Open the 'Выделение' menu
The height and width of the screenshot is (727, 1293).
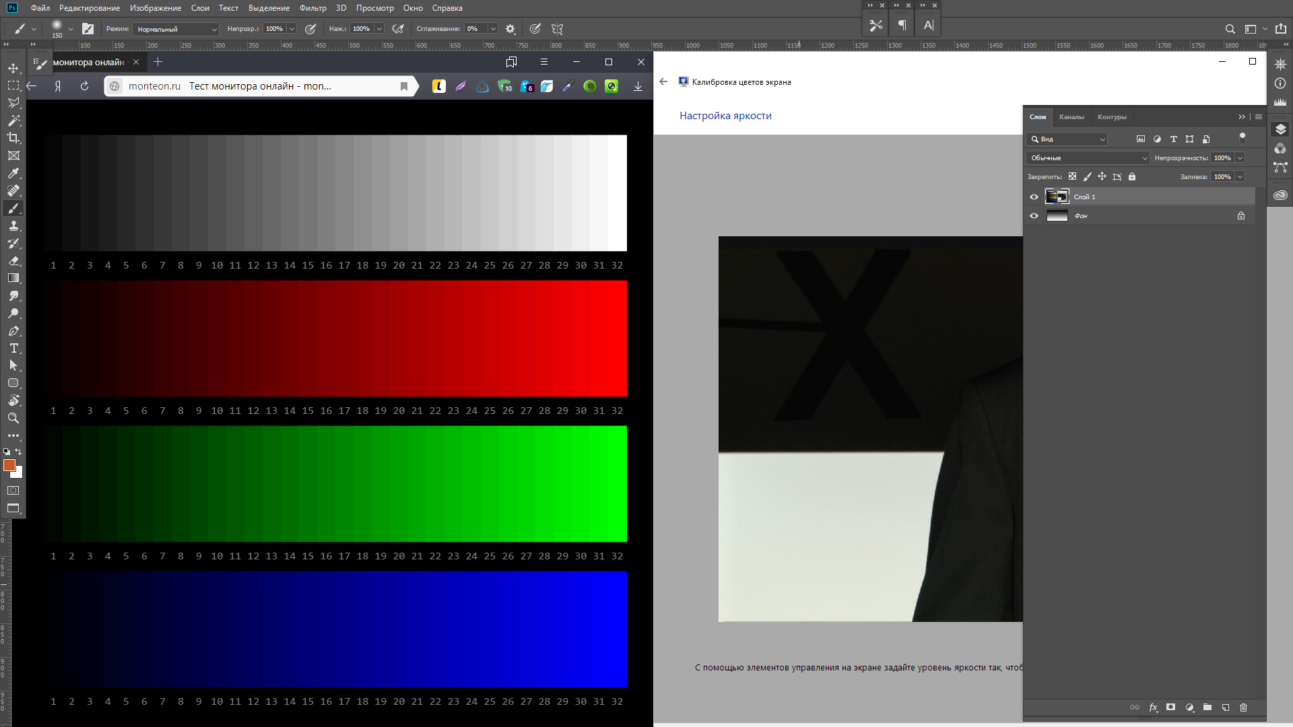click(269, 8)
